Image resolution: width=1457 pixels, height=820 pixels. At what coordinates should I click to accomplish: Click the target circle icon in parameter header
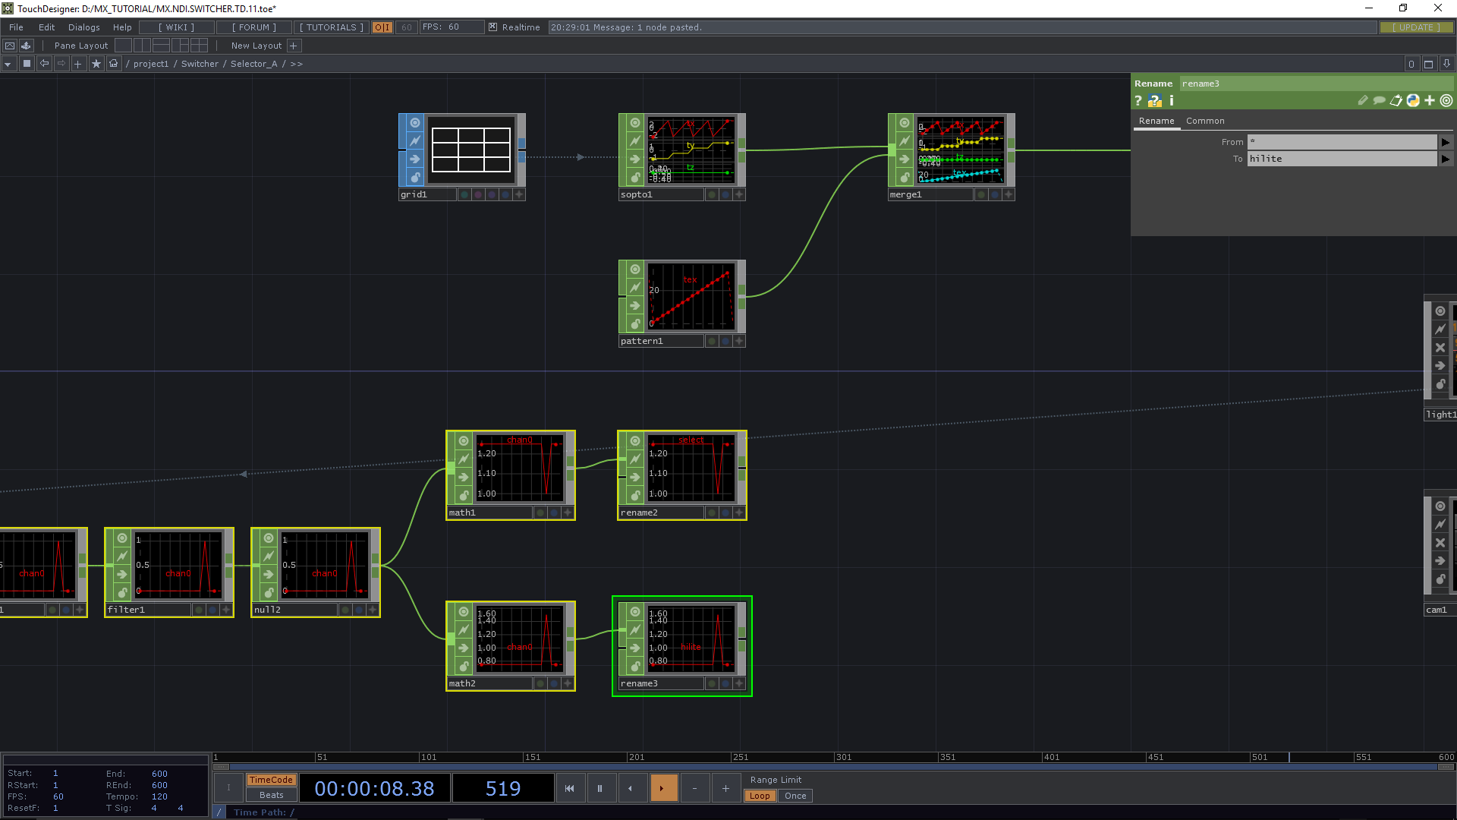tap(1446, 100)
